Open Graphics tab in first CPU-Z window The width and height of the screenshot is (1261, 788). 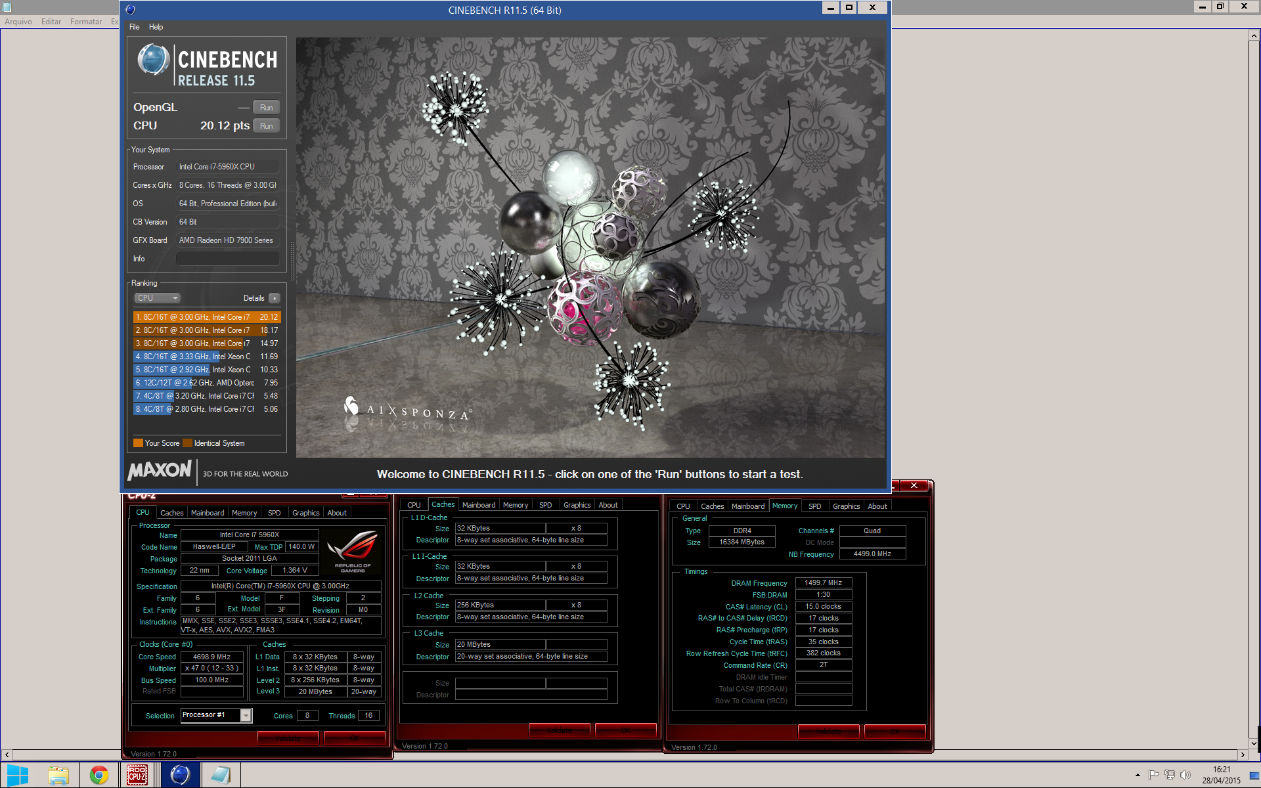tap(306, 513)
